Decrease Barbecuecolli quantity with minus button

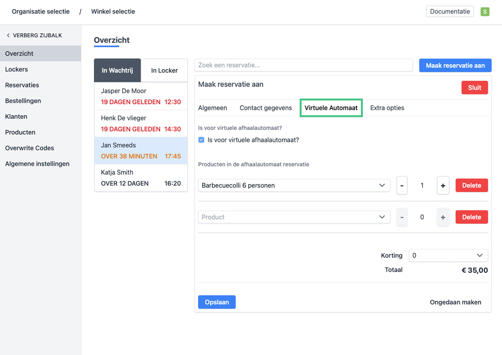click(x=402, y=185)
